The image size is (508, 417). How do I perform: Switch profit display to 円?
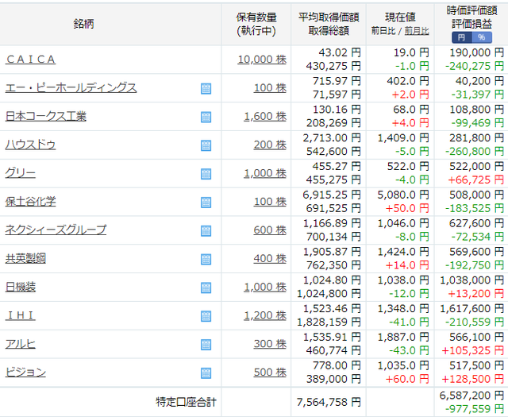pos(462,37)
